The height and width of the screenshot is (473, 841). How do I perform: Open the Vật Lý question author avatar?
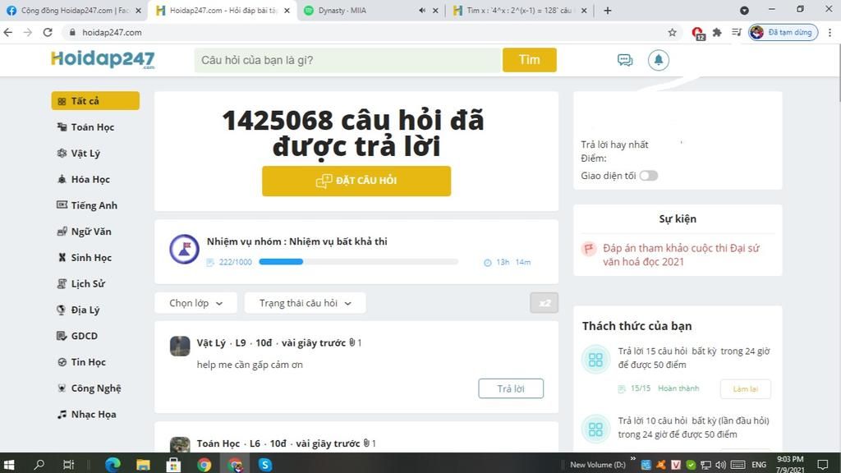coord(180,346)
